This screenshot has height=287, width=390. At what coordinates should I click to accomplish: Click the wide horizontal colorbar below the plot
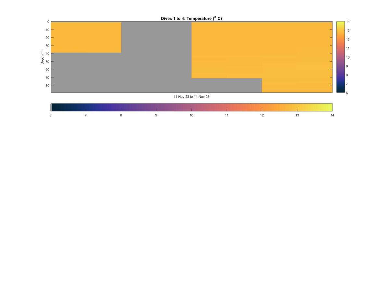pyautogui.click(x=191, y=107)
